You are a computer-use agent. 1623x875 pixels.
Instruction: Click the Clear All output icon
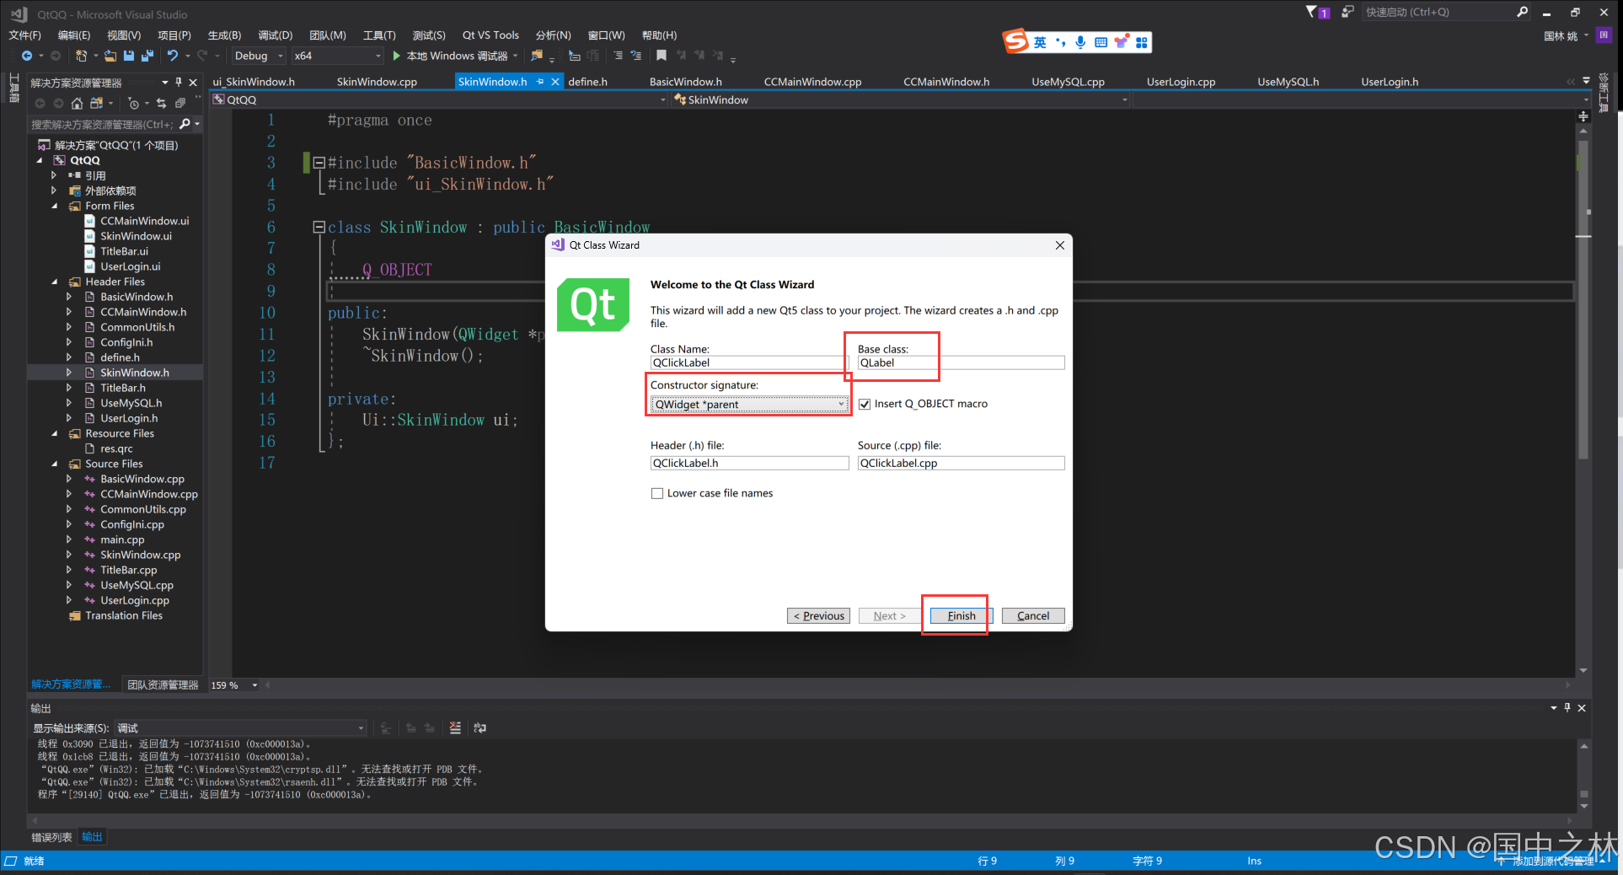tap(455, 727)
